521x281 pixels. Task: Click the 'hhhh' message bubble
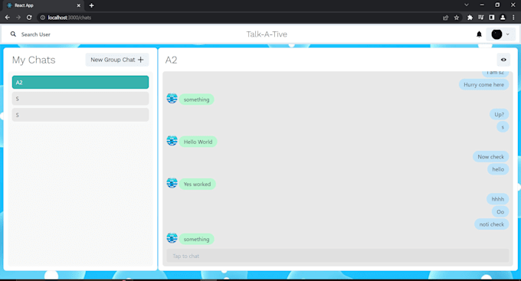click(x=498, y=199)
